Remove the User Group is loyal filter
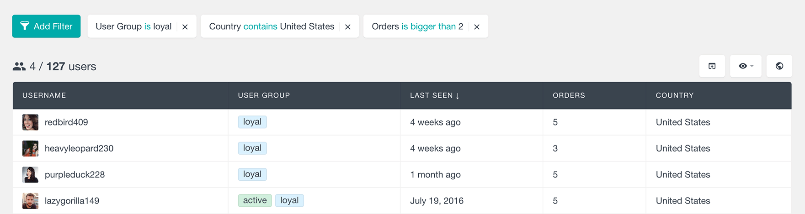 click(x=185, y=27)
